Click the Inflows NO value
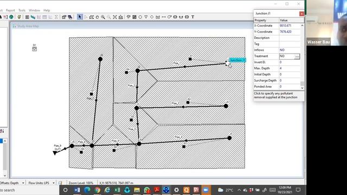347x195 pixels. pos(290,50)
